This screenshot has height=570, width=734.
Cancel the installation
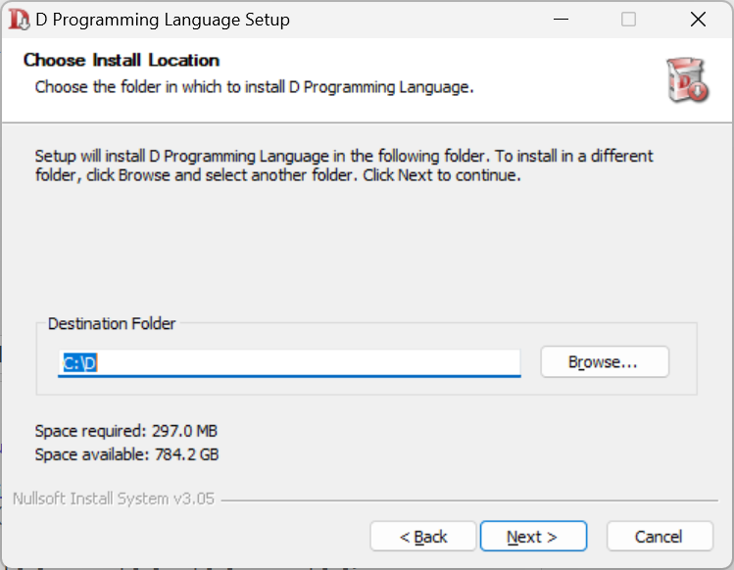(659, 537)
